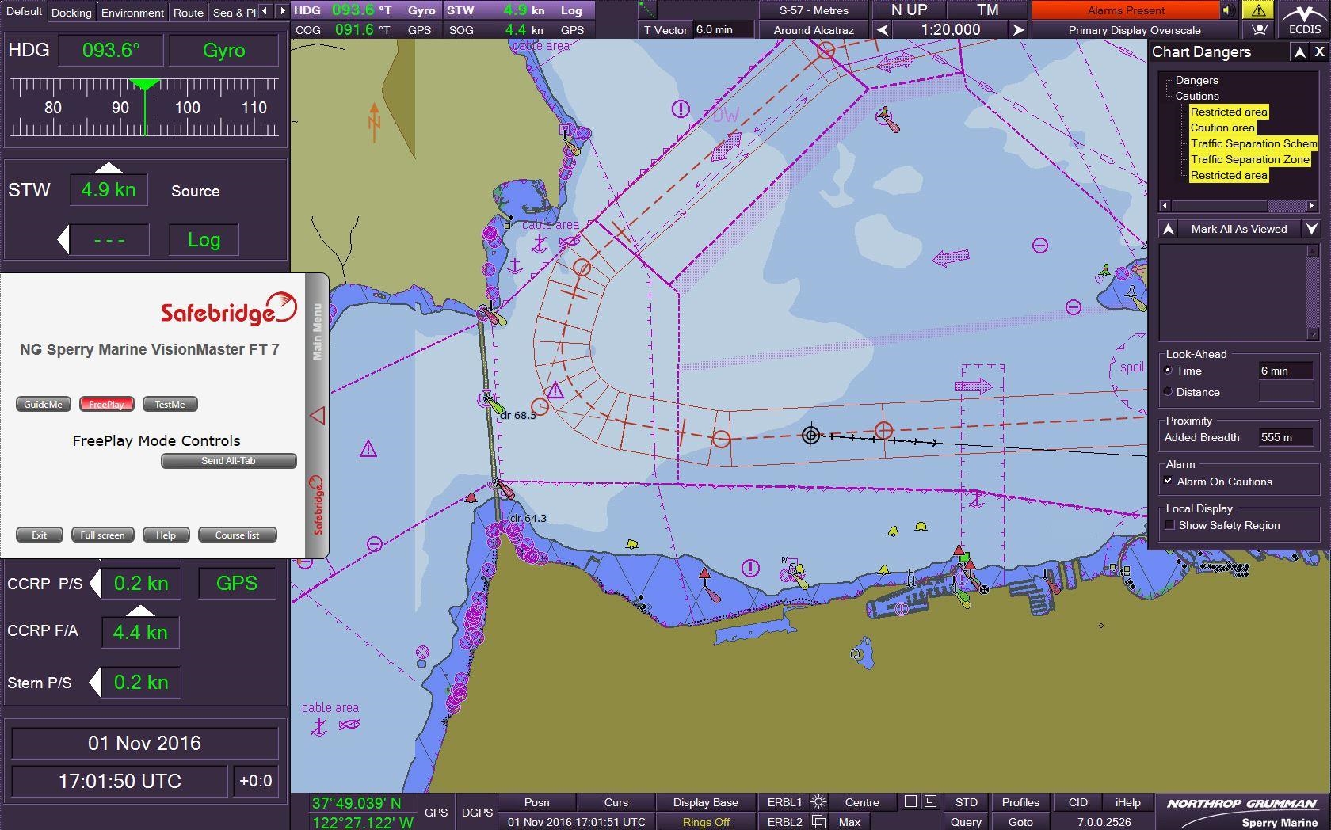Open the Profiles menu
This screenshot has width=1331, height=830.
[1020, 802]
